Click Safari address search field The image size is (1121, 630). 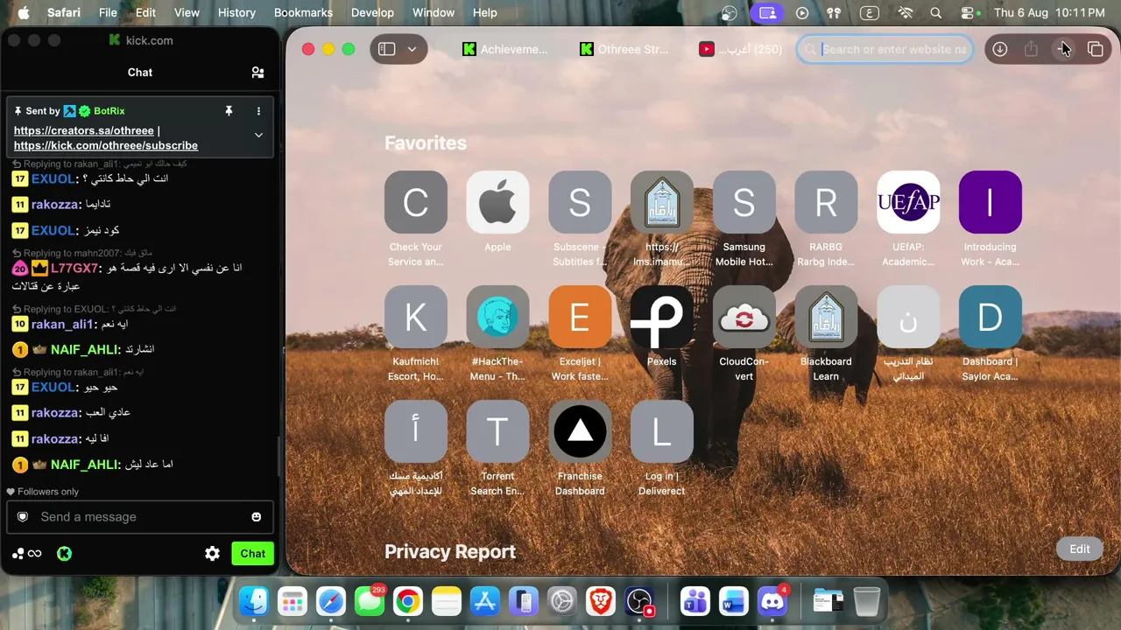coord(885,49)
